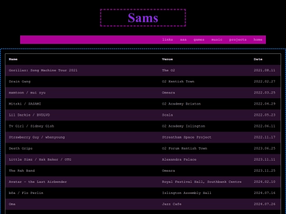
Task: Click O2 Forum Kentish Town venue
Action: [x=185, y=148]
